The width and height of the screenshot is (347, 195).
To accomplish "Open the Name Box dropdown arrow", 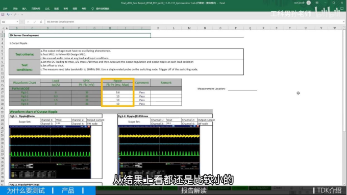I will [x=17, y=21].
